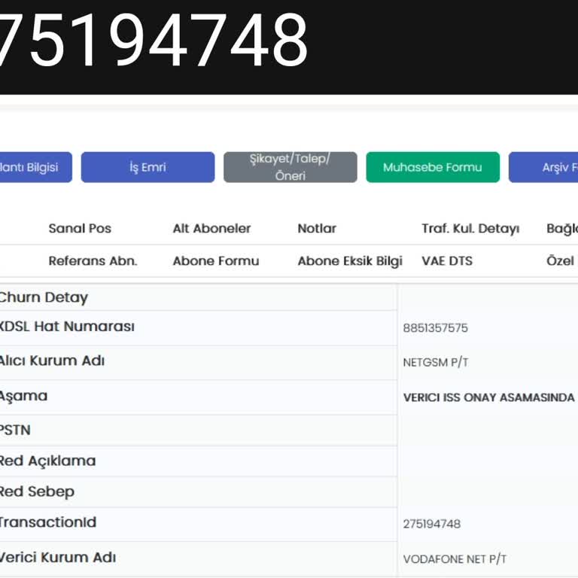Screen dimensions: 578x578
Task: Open the Abone Formu tab
Action: (216, 261)
